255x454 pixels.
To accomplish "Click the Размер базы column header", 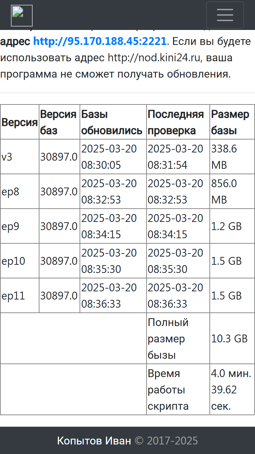I will pos(232,122).
